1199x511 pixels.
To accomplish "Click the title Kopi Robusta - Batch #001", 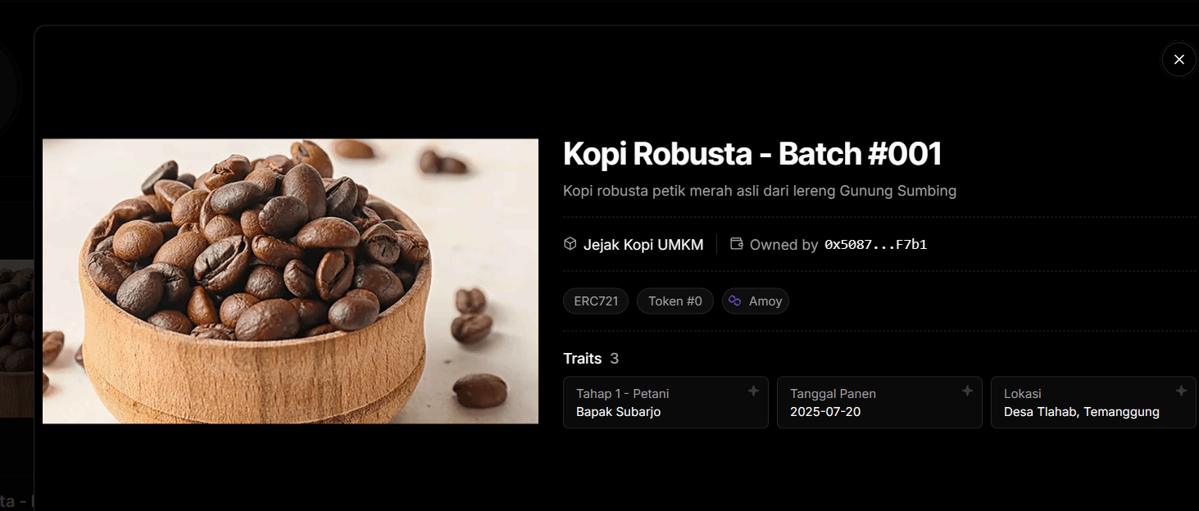I will tap(752, 154).
